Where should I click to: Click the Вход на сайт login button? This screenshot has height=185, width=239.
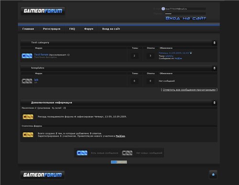185,18
